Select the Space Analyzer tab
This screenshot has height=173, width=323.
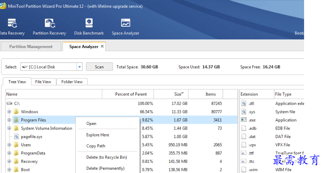(84, 46)
